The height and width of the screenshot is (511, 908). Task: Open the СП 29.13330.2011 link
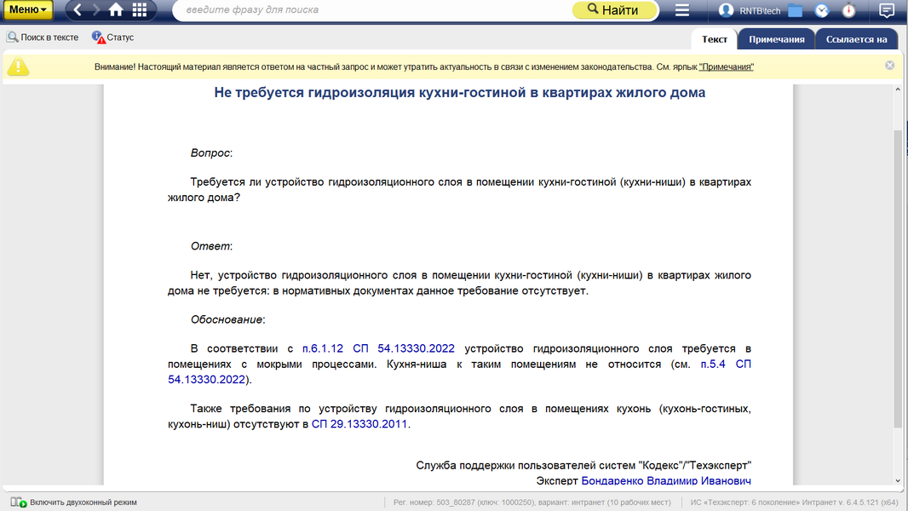point(359,423)
